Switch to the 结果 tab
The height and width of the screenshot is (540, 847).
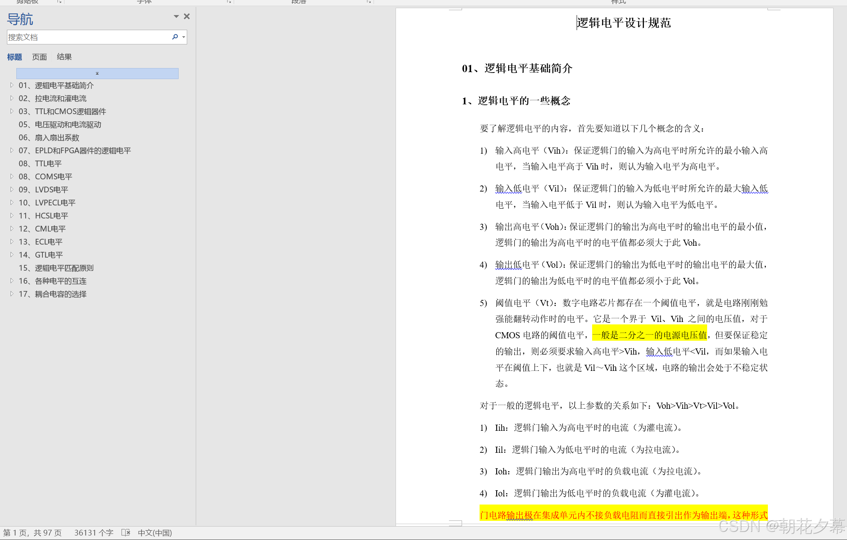point(64,57)
